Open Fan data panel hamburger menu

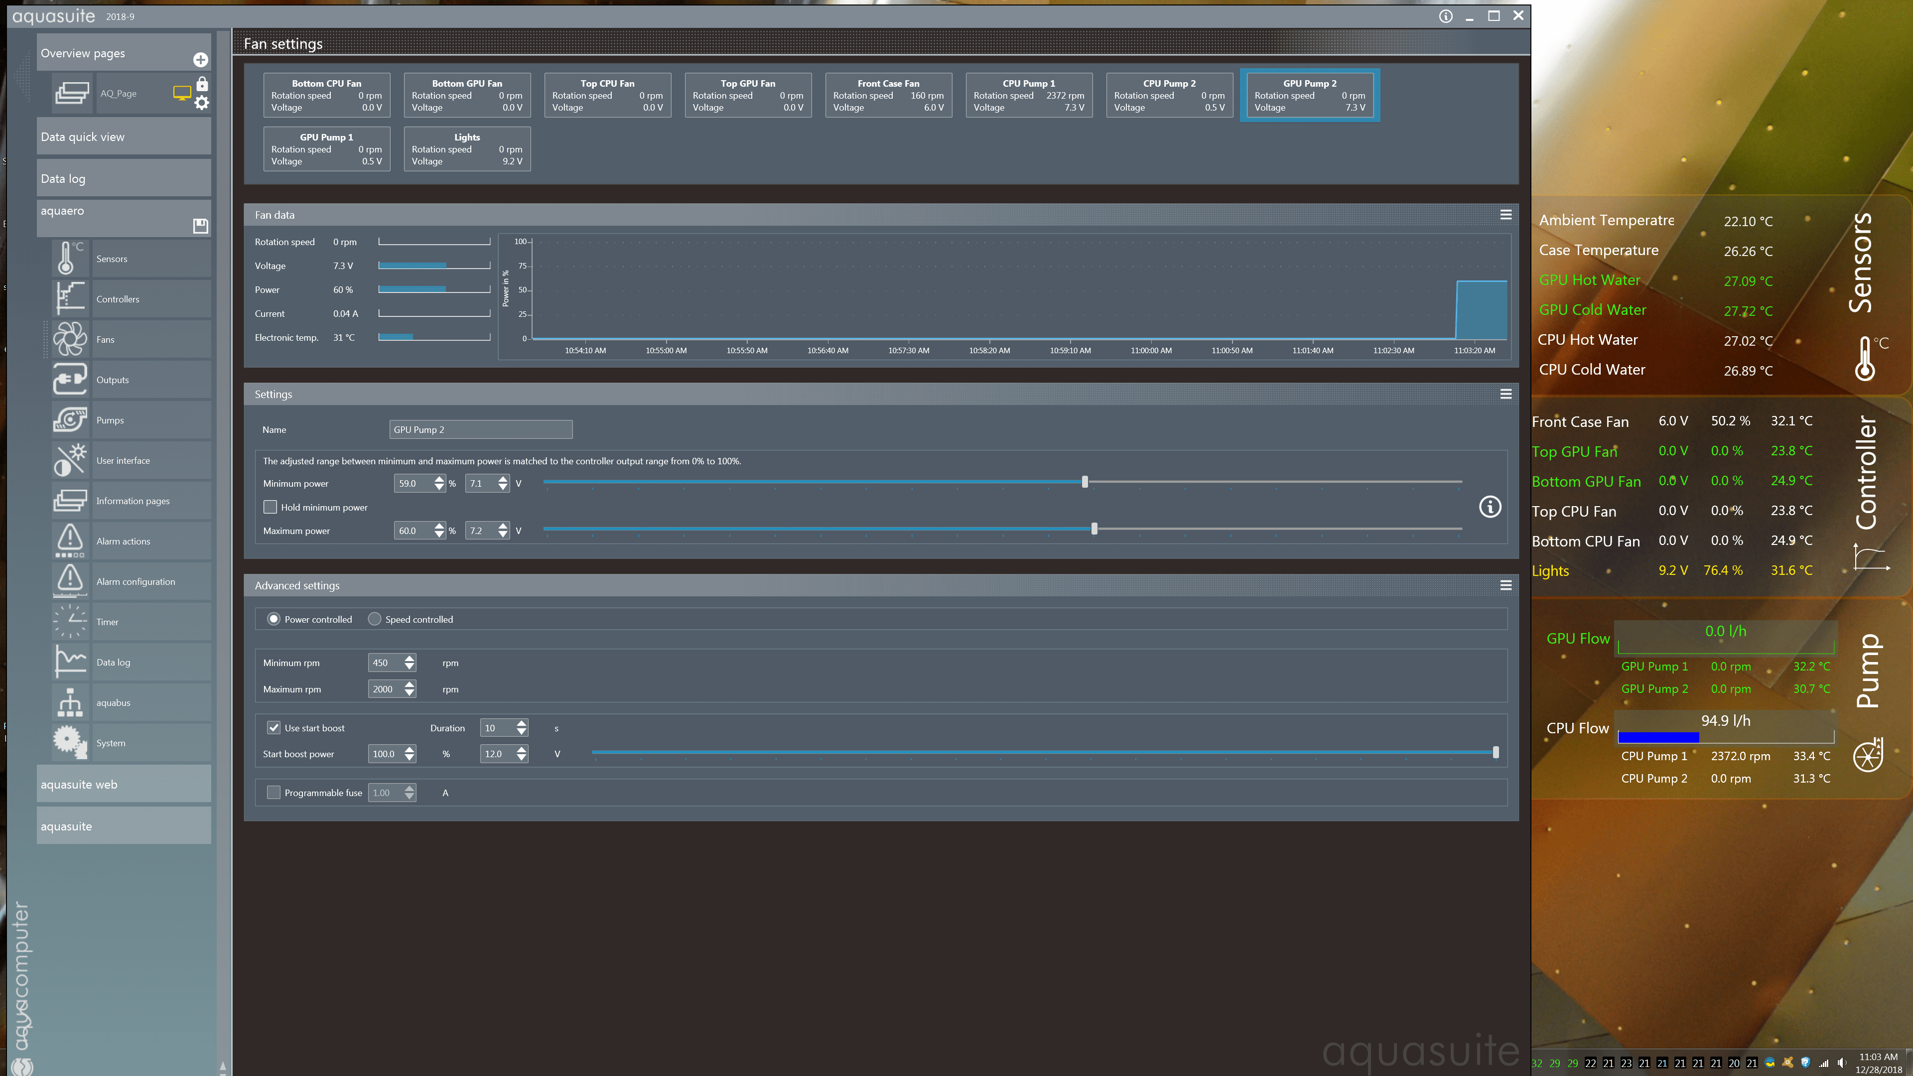pyautogui.click(x=1505, y=215)
